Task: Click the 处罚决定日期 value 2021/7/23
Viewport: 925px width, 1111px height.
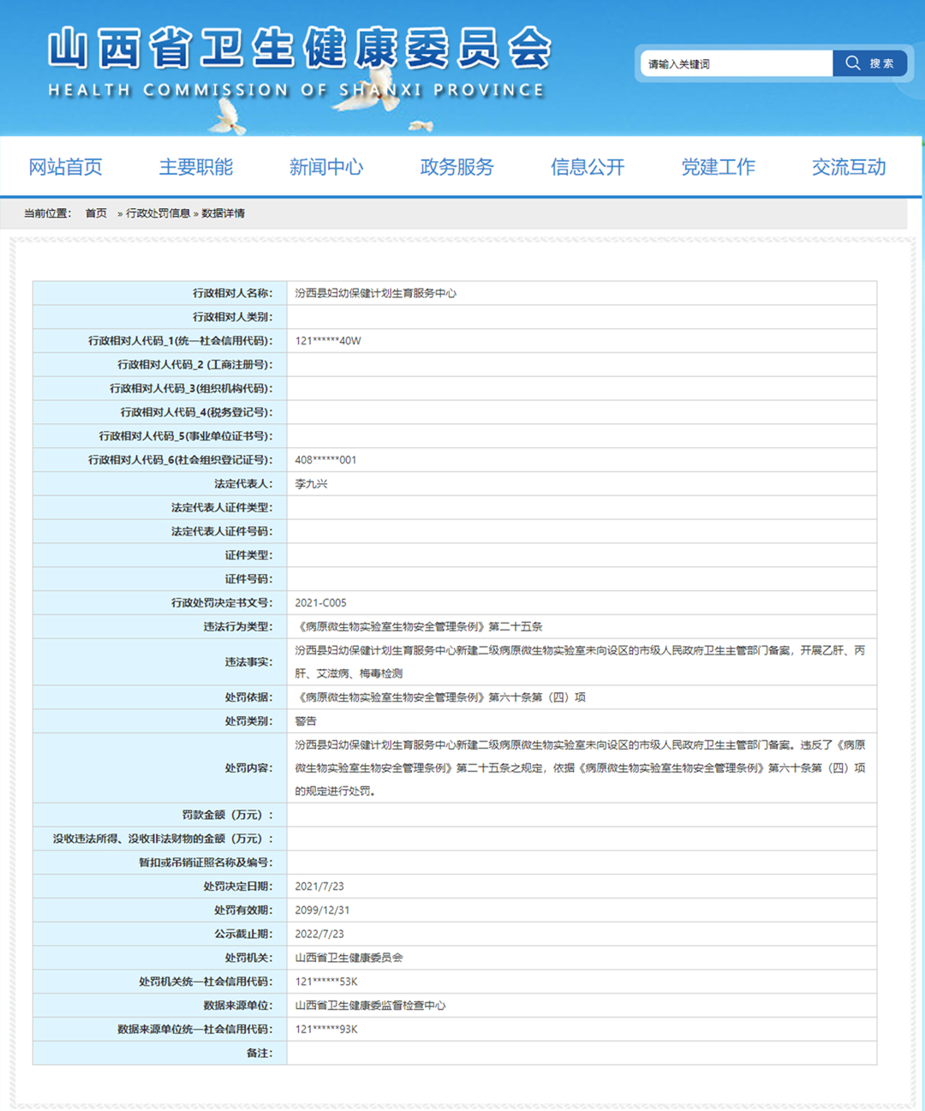Action: coord(319,887)
